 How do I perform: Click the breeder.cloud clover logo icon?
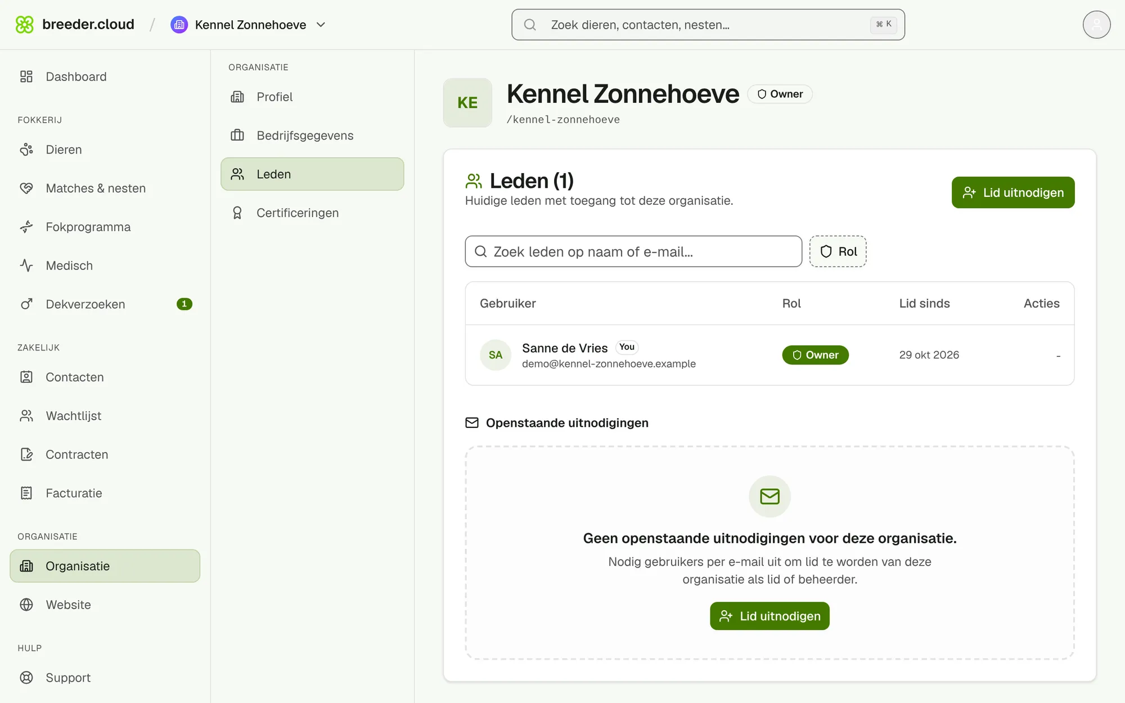tap(24, 25)
